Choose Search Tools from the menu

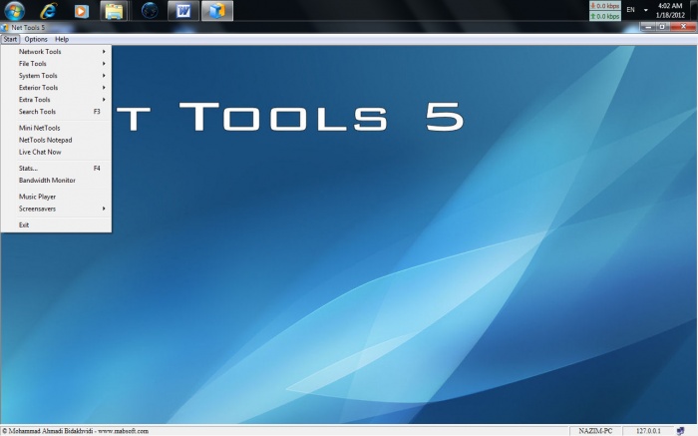coord(57,112)
